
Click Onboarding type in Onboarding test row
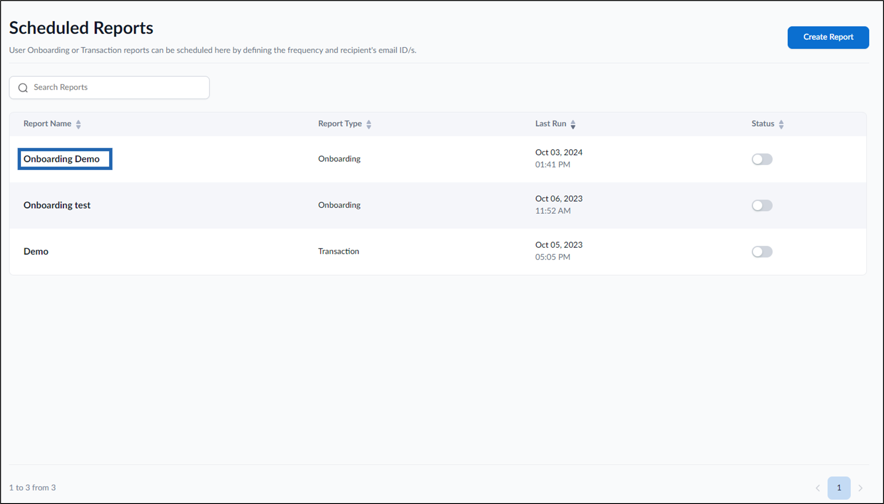click(339, 205)
